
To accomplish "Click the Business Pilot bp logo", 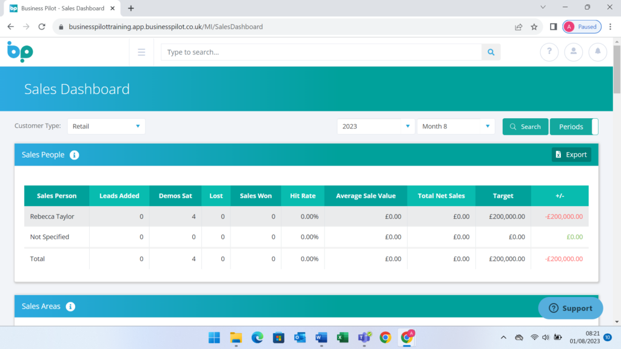I will click(x=20, y=52).
